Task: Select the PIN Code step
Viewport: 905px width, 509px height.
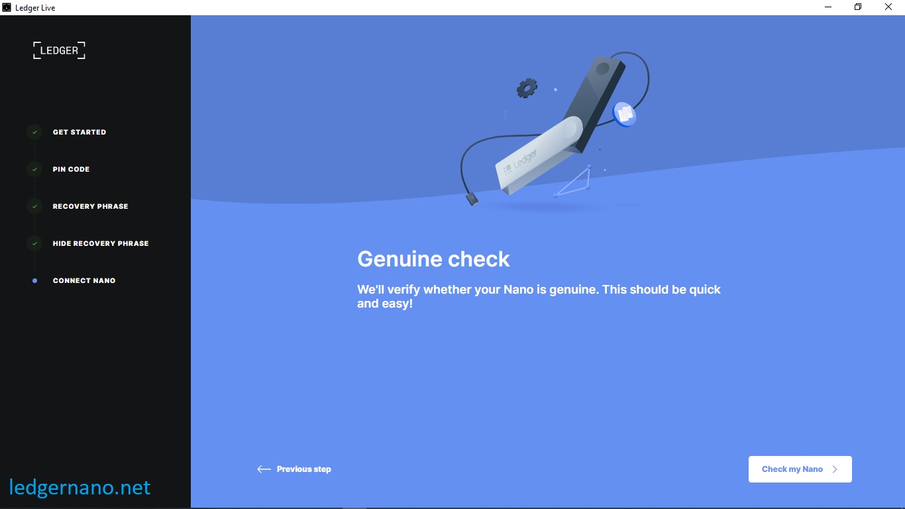Action: (x=71, y=169)
